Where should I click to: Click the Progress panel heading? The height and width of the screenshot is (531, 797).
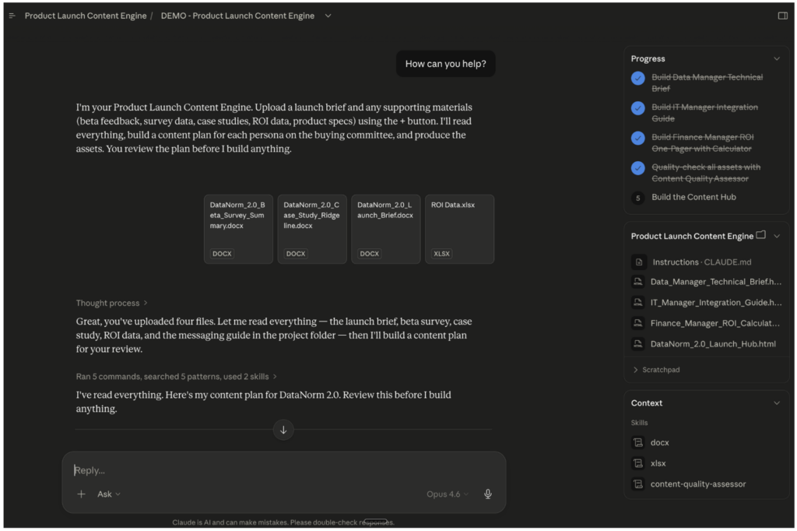pos(648,58)
